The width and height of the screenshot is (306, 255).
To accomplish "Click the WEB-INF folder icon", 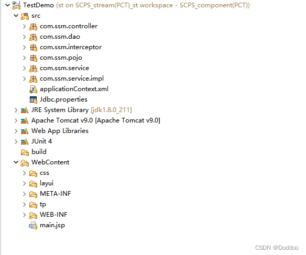I will coord(33,215).
